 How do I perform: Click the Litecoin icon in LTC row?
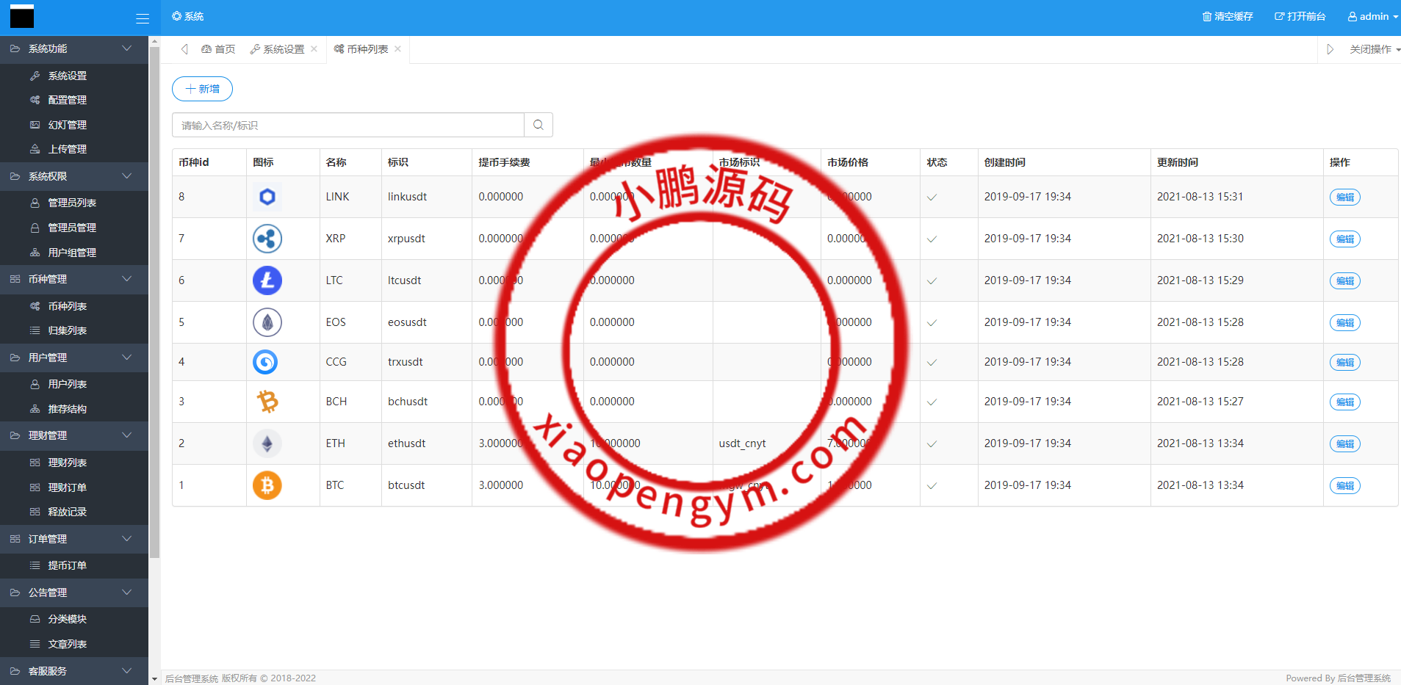point(267,280)
